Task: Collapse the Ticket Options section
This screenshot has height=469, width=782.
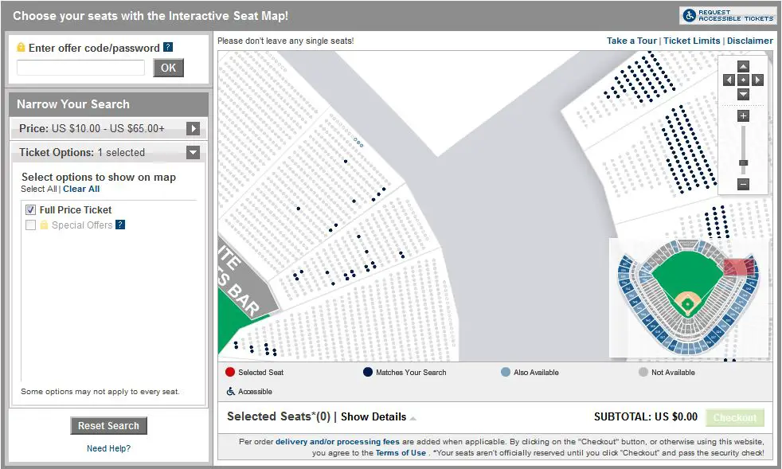Action: [x=193, y=152]
